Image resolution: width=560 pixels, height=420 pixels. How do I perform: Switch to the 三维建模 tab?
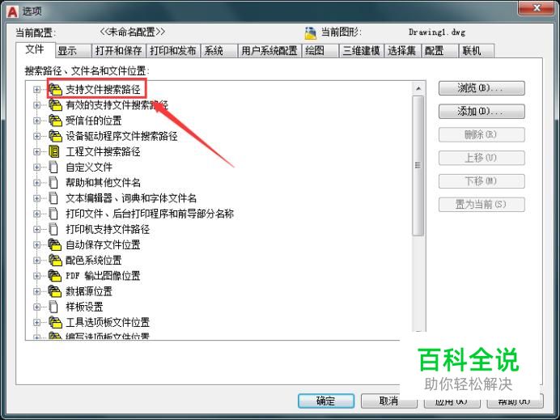361,51
